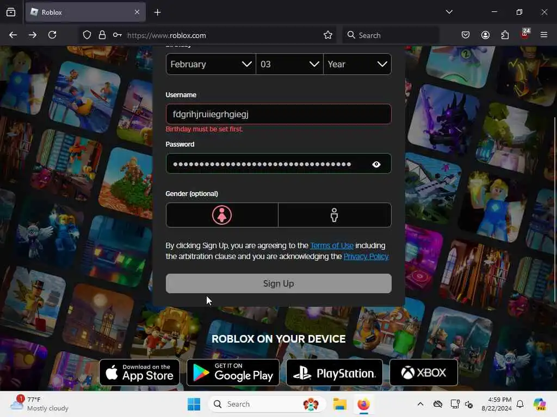Click the OneDrive cloud tray icon
The width and height of the screenshot is (557, 417).
(x=438, y=404)
